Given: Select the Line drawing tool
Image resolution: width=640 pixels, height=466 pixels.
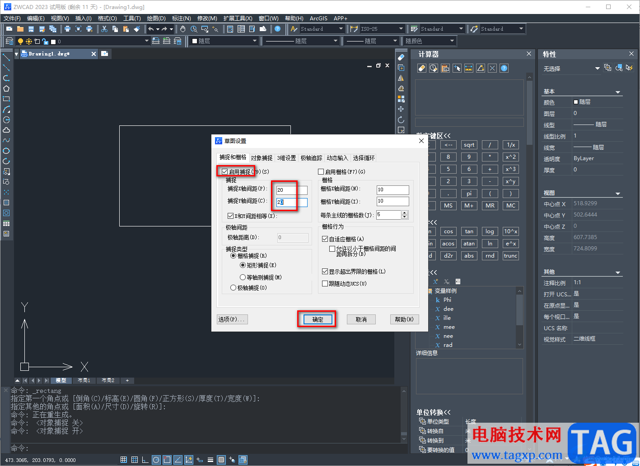Looking at the screenshot, I should 6,57.
